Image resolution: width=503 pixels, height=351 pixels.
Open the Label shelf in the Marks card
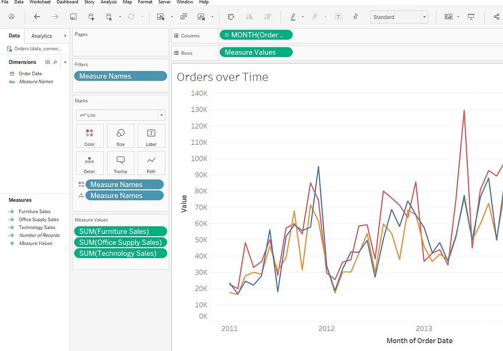[x=151, y=136]
